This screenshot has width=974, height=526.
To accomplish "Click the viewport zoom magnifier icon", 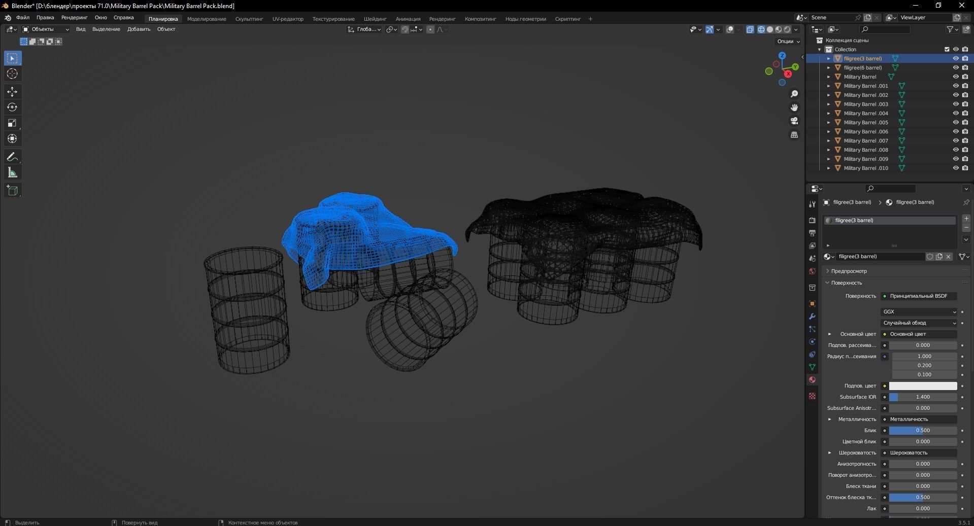I will coord(794,94).
